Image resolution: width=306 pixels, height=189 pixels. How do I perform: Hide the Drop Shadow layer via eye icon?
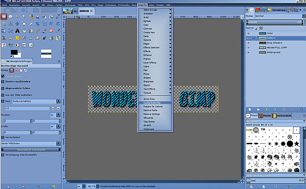(x=249, y=43)
